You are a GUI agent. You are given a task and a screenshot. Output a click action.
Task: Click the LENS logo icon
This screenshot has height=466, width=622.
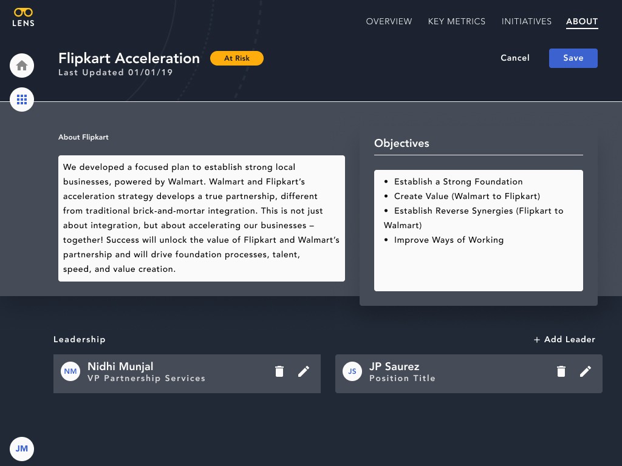pyautogui.click(x=23, y=18)
